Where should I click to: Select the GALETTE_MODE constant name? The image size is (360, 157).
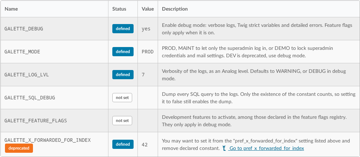22,52
